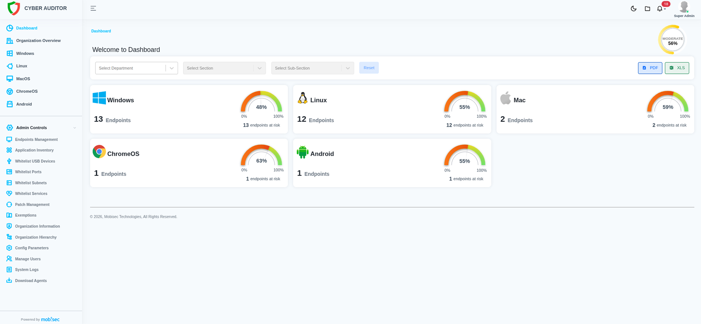Open the Select Department dropdown
Image resolution: width=701 pixels, height=324 pixels.
[x=137, y=68]
